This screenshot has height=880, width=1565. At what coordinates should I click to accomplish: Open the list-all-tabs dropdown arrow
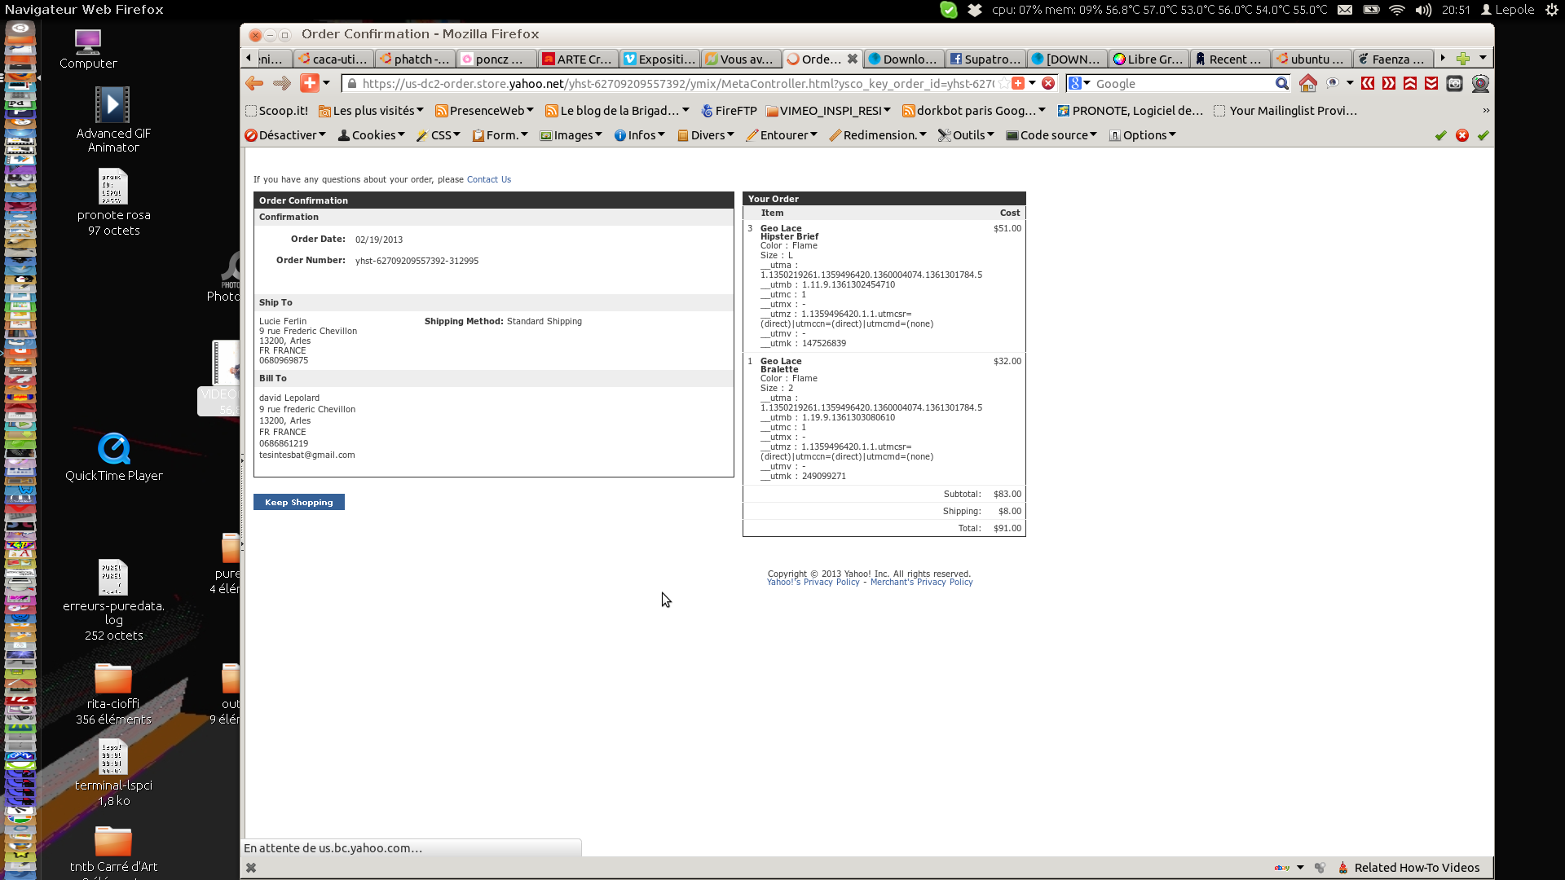pos(1483,59)
